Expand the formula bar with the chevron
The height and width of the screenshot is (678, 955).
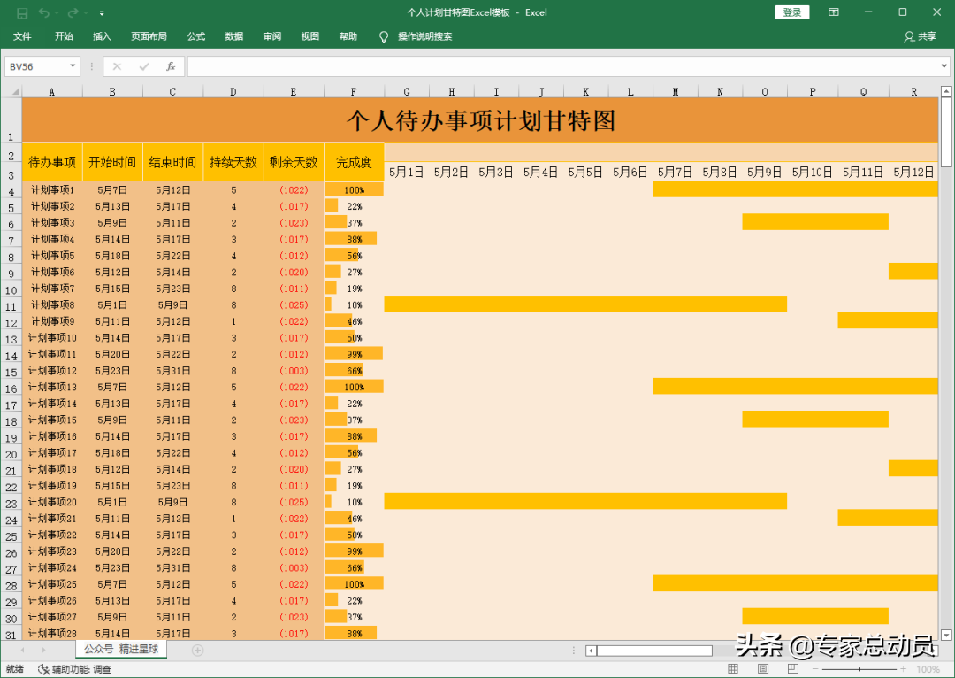[944, 65]
